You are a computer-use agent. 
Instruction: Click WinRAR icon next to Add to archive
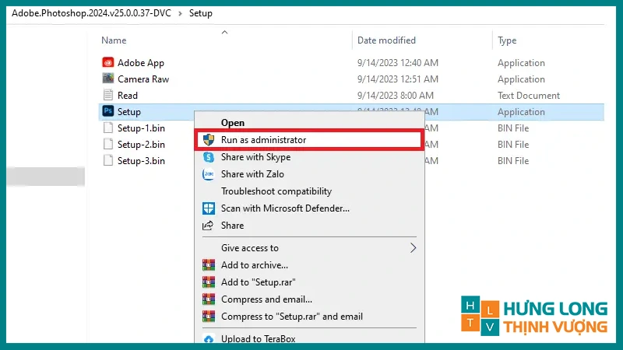[x=209, y=264]
